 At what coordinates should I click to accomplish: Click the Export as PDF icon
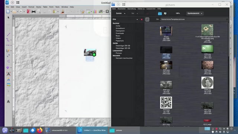(x=28, y=12)
